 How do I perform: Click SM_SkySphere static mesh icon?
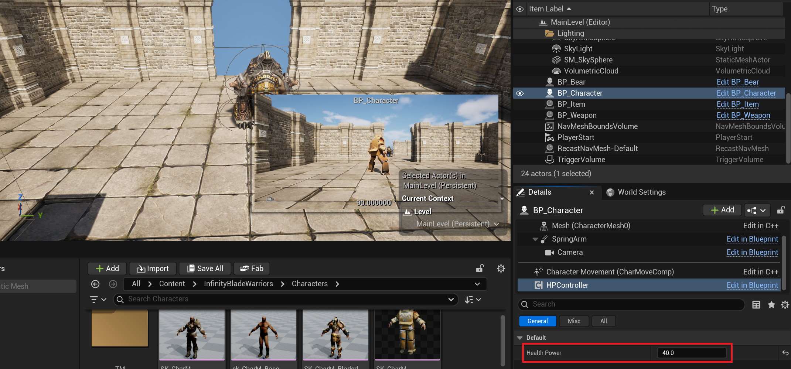click(556, 60)
